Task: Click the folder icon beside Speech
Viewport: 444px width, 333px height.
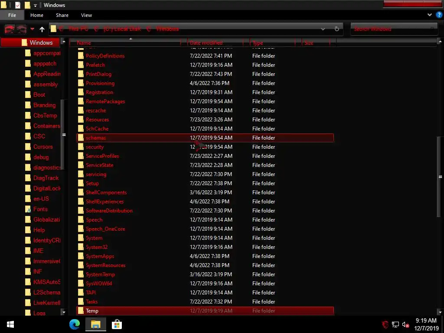Action: pyautogui.click(x=81, y=220)
